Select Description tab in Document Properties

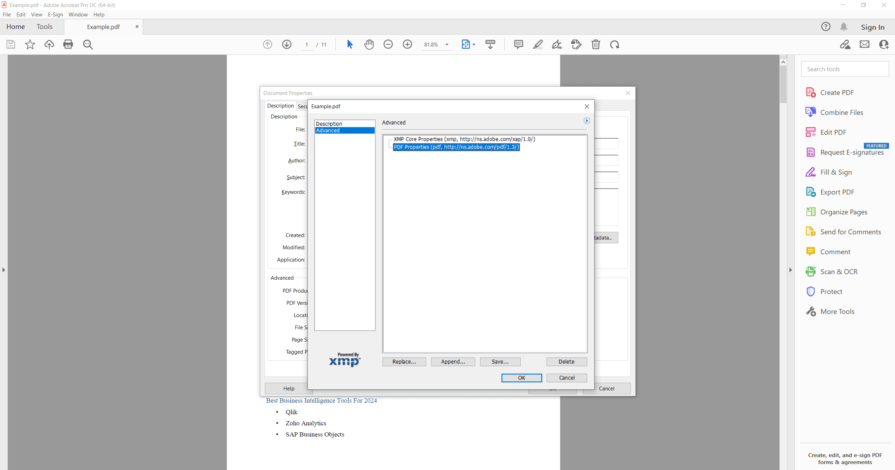pyautogui.click(x=280, y=105)
